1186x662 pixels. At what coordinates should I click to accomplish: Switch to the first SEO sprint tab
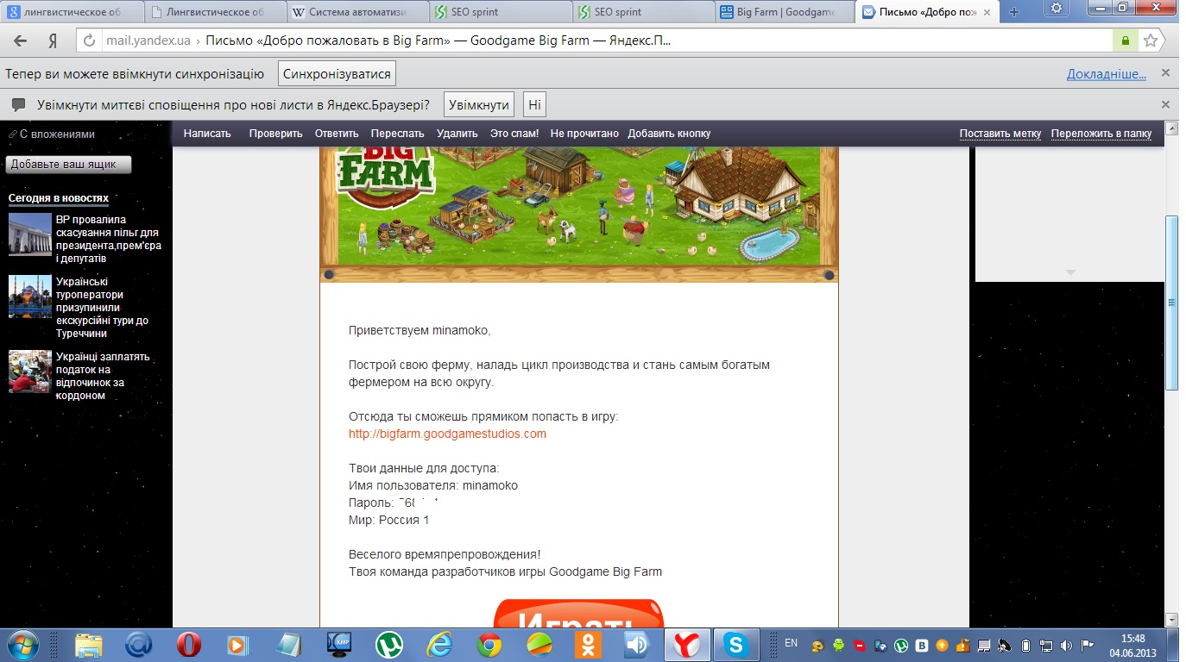[501, 12]
